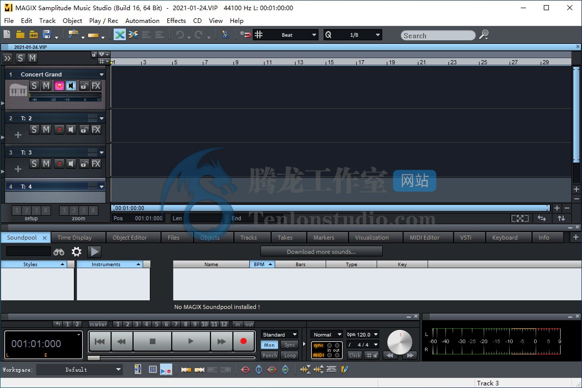The width and height of the screenshot is (582, 388).
Task: Click the grid lock icon beside Click button
Action: point(372,355)
